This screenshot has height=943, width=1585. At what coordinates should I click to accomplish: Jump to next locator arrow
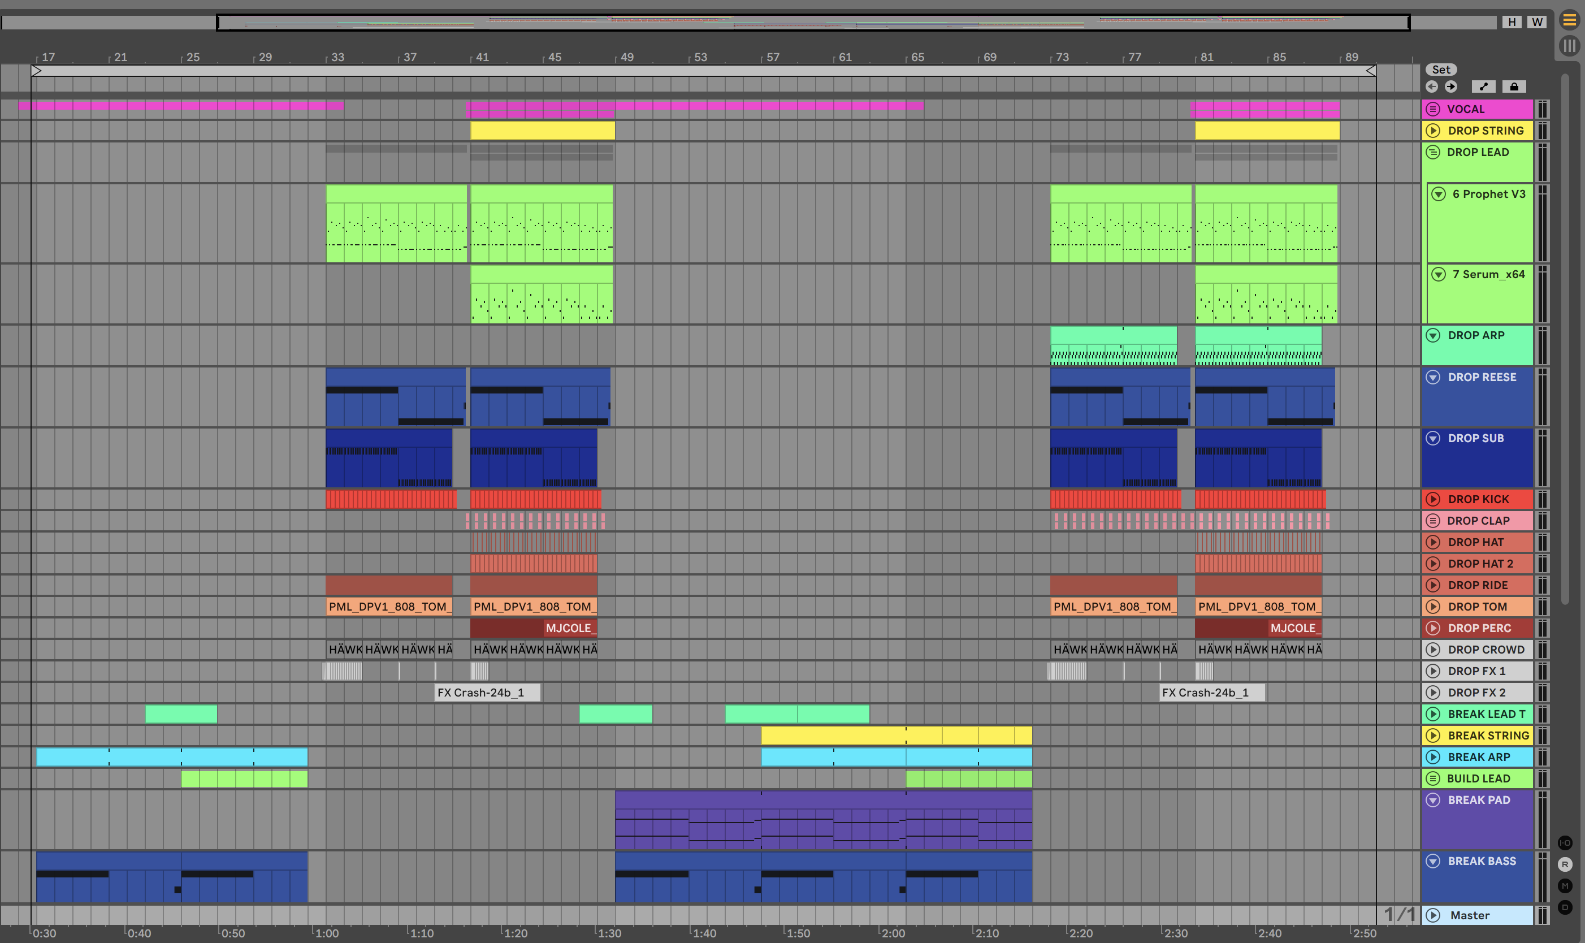point(1451,86)
